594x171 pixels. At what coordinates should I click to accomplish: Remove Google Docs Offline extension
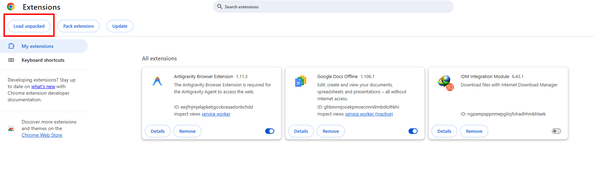(x=331, y=131)
